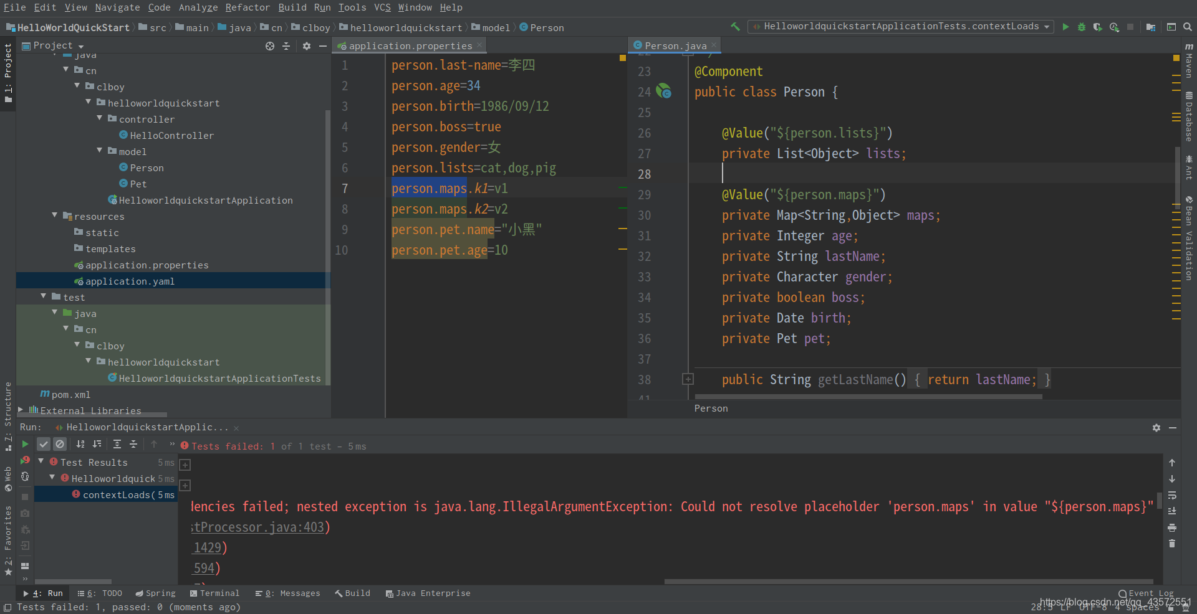Open the Event Log
This screenshot has height=614, width=1197.
coord(1146,593)
